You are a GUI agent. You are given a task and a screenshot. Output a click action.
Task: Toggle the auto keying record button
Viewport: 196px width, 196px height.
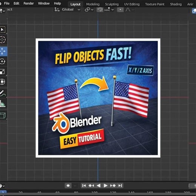pyautogui.click(x=68, y=185)
